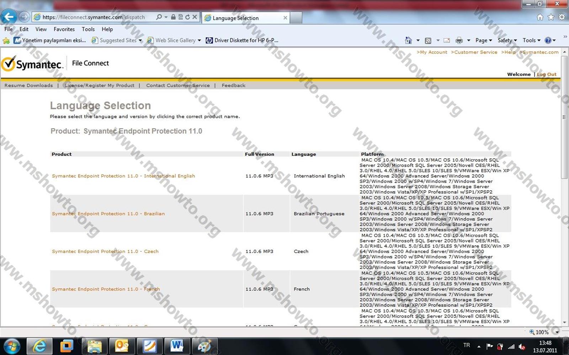Download Endpoint Protection 11.0 International English
This screenshot has height=355, width=569.
pos(123,176)
